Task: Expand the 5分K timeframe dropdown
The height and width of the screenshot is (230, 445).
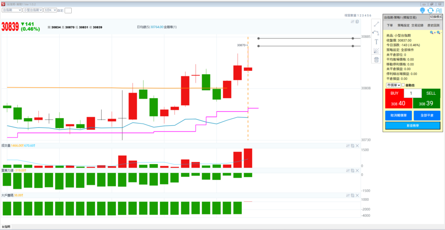Action: pos(50,10)
